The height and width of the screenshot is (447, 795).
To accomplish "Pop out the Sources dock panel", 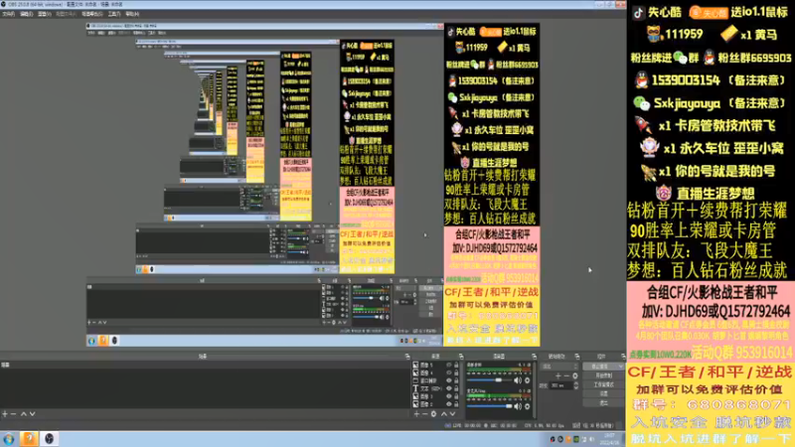I will click(461, 357).
